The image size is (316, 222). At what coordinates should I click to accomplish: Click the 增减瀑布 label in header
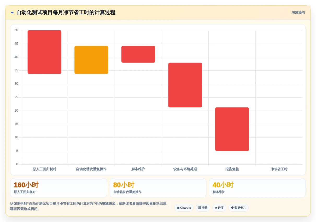coord(298,13)
